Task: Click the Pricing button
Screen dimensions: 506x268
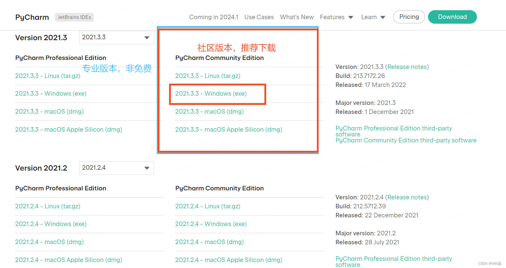Action: pyautogui.click(x=409, y=17)
